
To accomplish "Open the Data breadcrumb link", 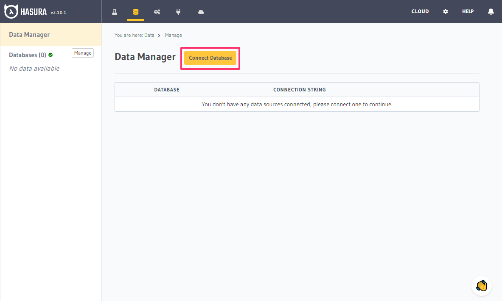I will click(149, 35).
